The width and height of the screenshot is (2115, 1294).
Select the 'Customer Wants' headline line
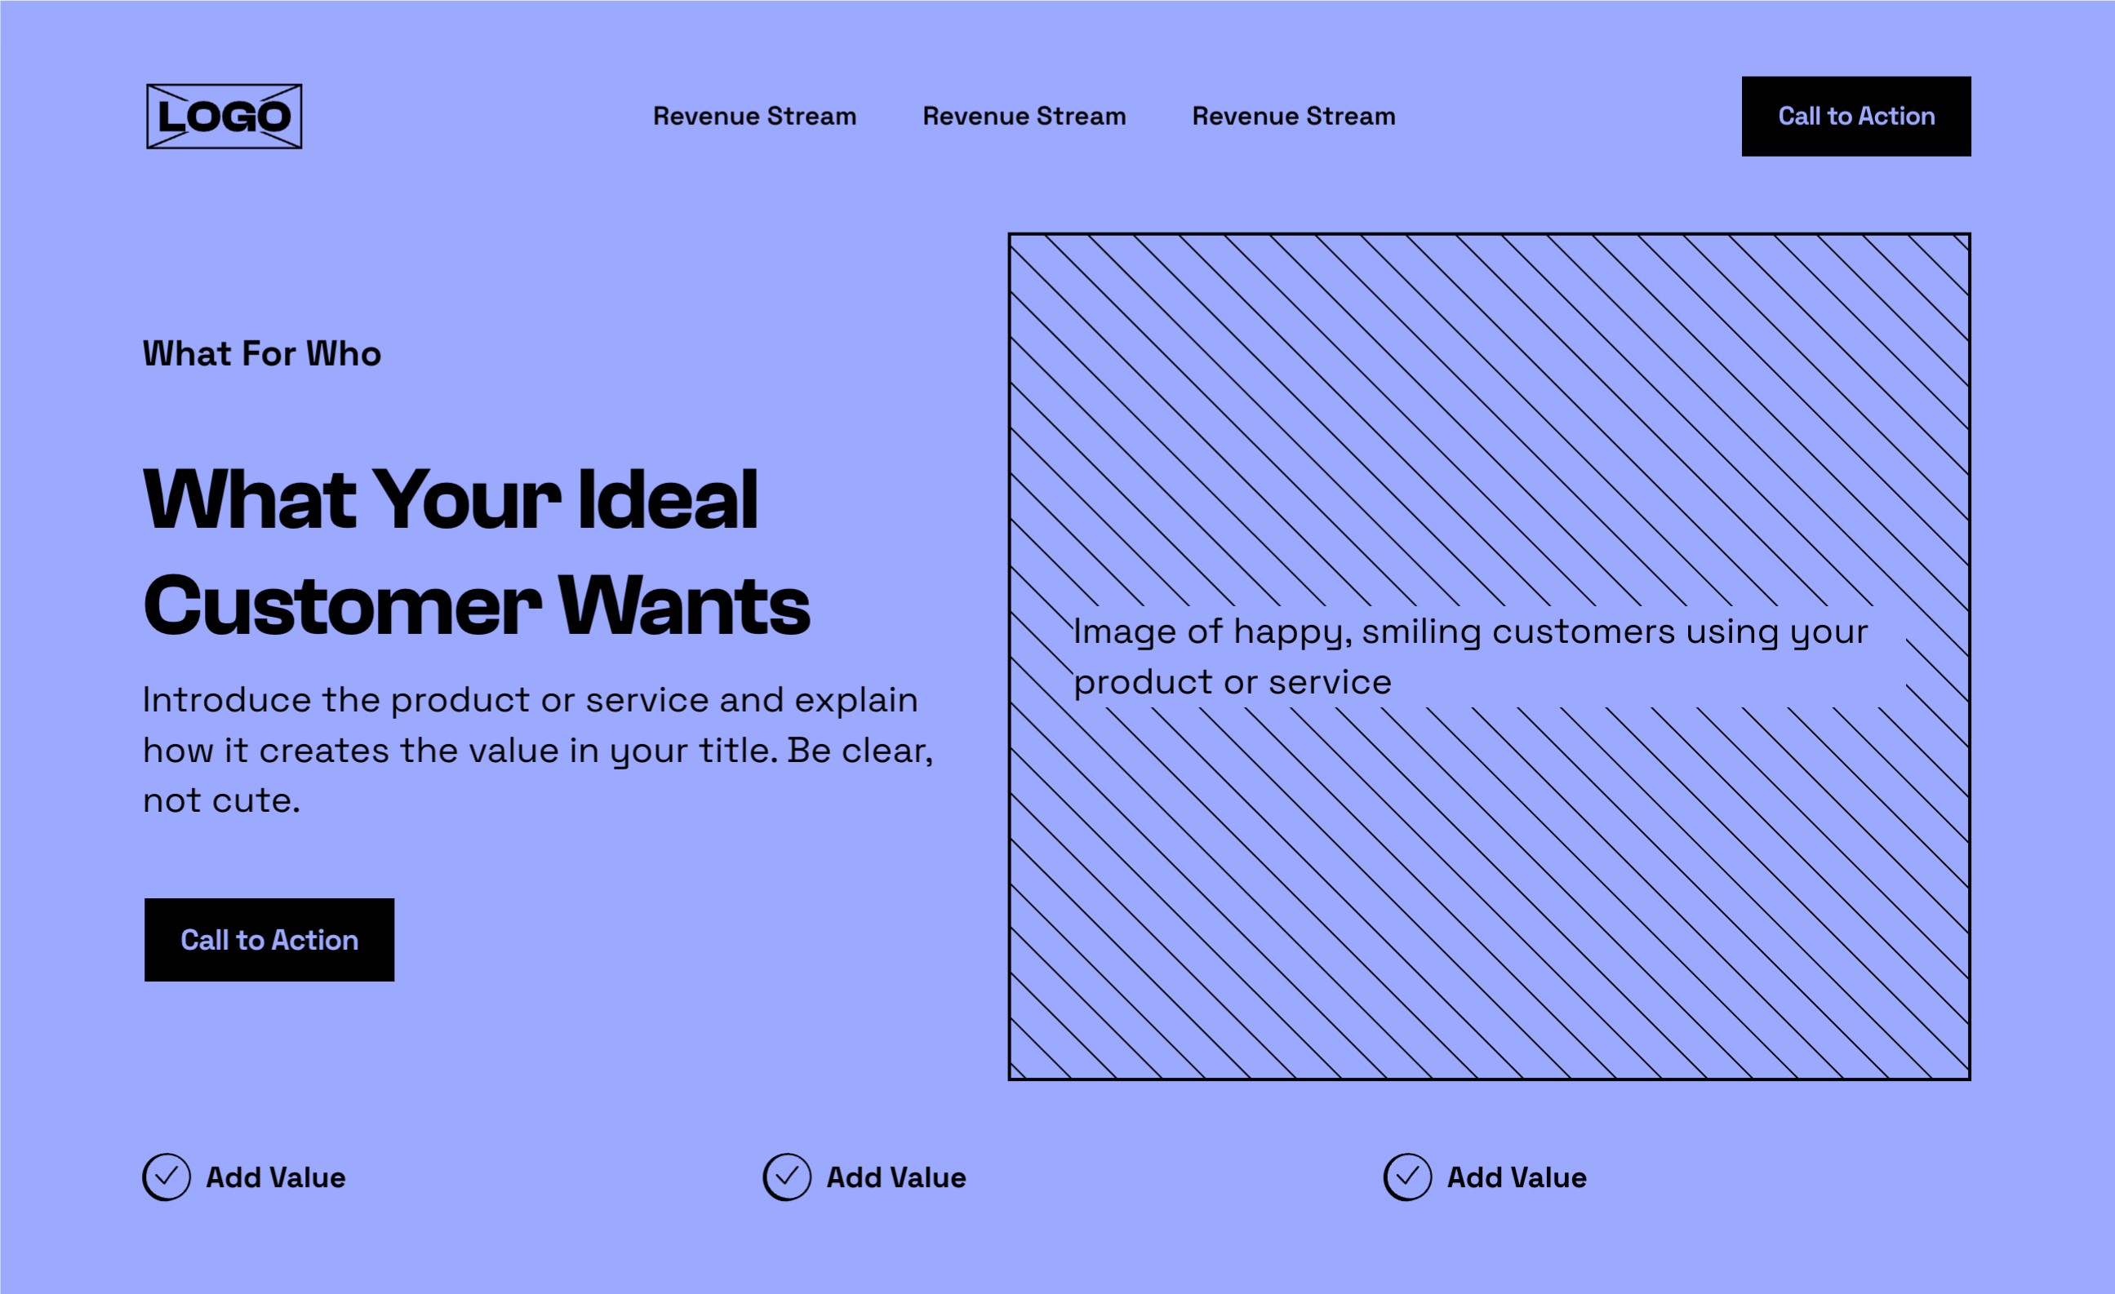pyautogui.click(x=477, y=607)
